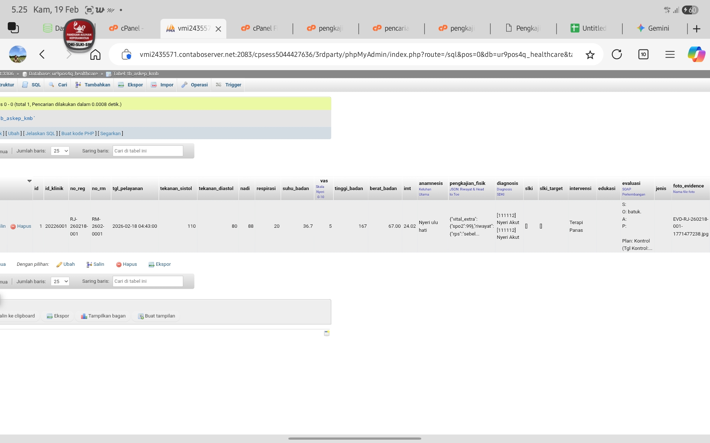This screenshot has width=710, height=443.
Task: Open browser hamburger menu
Action: [670, 55]
